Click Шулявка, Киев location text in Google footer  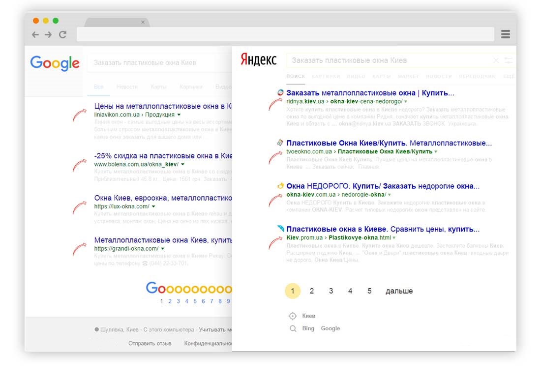pos(120,329)
